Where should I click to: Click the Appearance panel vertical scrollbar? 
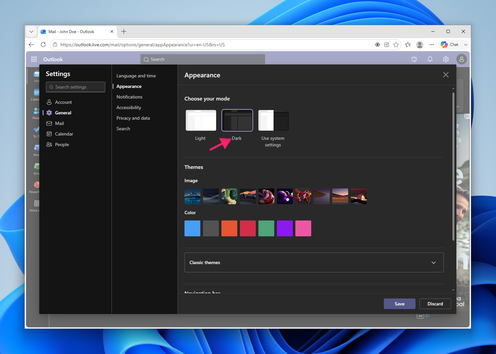[x=453, y=166]
